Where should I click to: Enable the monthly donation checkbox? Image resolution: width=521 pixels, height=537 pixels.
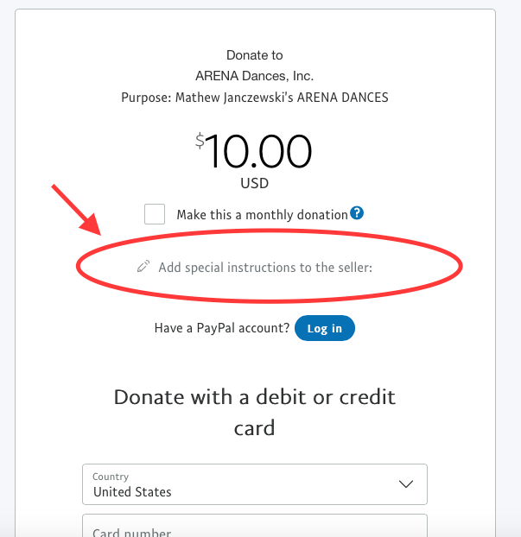point(155,214)
